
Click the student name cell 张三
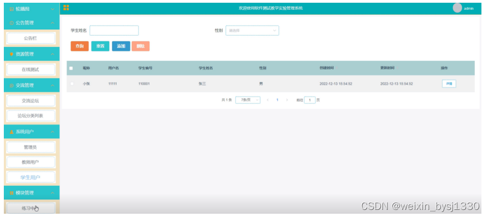[x=202, y=84]
